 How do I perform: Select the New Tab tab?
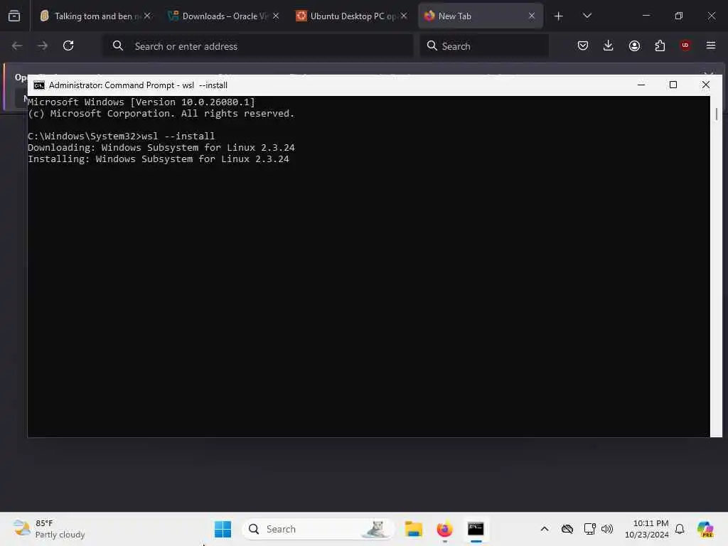point(481,16)
